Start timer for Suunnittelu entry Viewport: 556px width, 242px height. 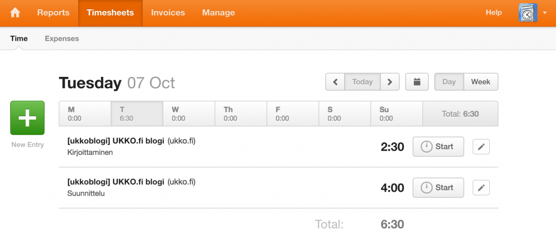(438, 188)
